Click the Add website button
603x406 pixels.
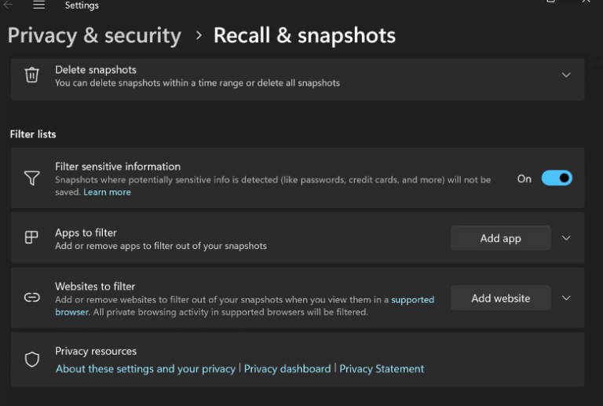tap(500, 298)
